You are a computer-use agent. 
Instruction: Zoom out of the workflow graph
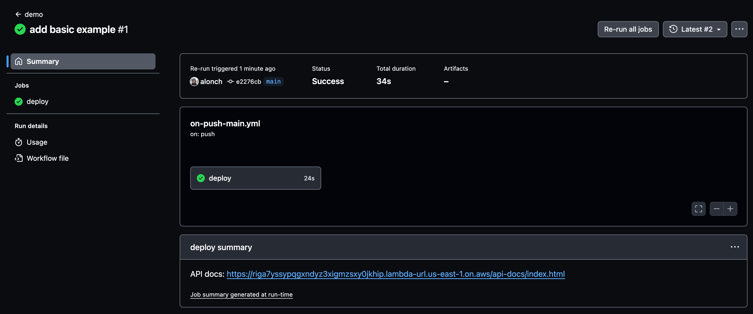coord(717,209)
